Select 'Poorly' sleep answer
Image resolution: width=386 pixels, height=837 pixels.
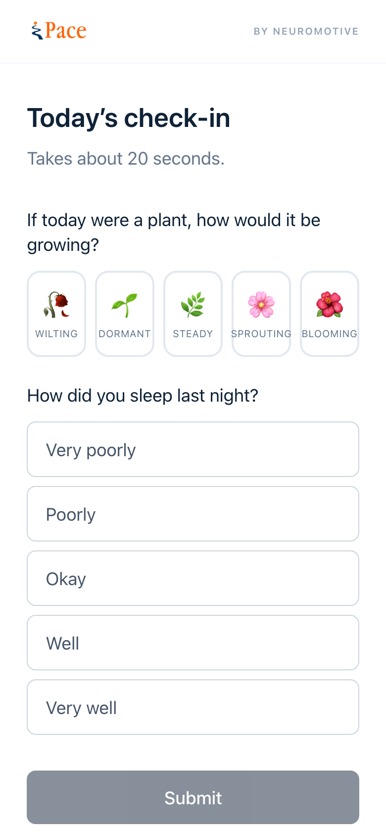click(193, 514)
